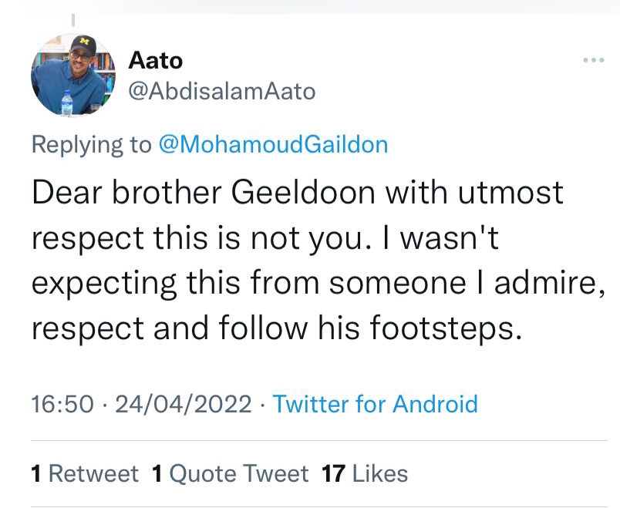Viewport: 620px width, 508px height.
Task: Click the 24/04/2022 date
Action: (182, 403)
